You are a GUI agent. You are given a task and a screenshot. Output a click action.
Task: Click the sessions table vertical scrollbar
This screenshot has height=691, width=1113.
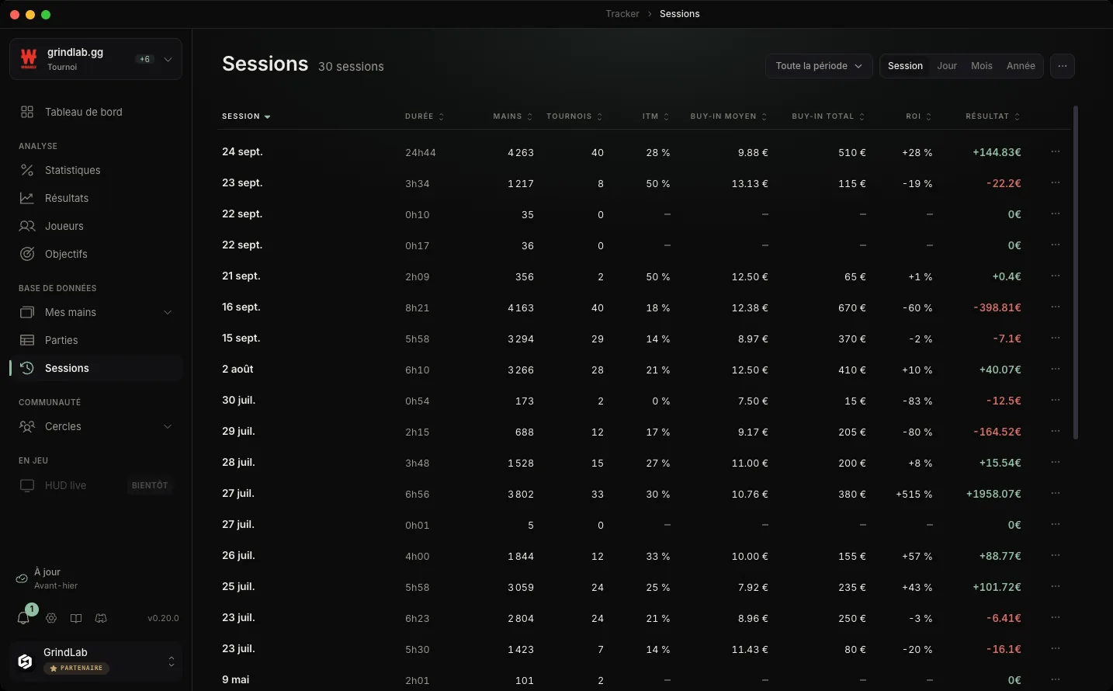tap(1076, 273)
